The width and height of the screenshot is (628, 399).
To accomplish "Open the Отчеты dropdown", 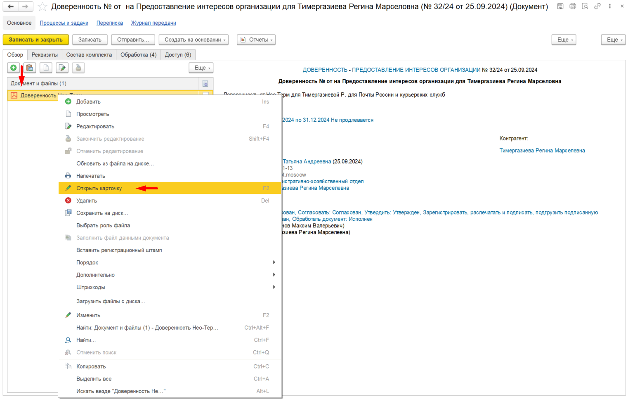I will (x=256, y=40).
